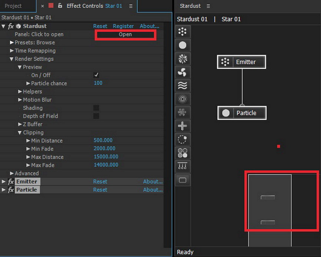Image resolution: width=321 pixels, height=257 pixels.
Task: Open Effect Controls panel menu
Action: tap(131, 6)
